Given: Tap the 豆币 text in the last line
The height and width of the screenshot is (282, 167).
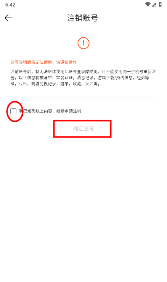Looking at the screenshot, I should click(x=23, y=84).
